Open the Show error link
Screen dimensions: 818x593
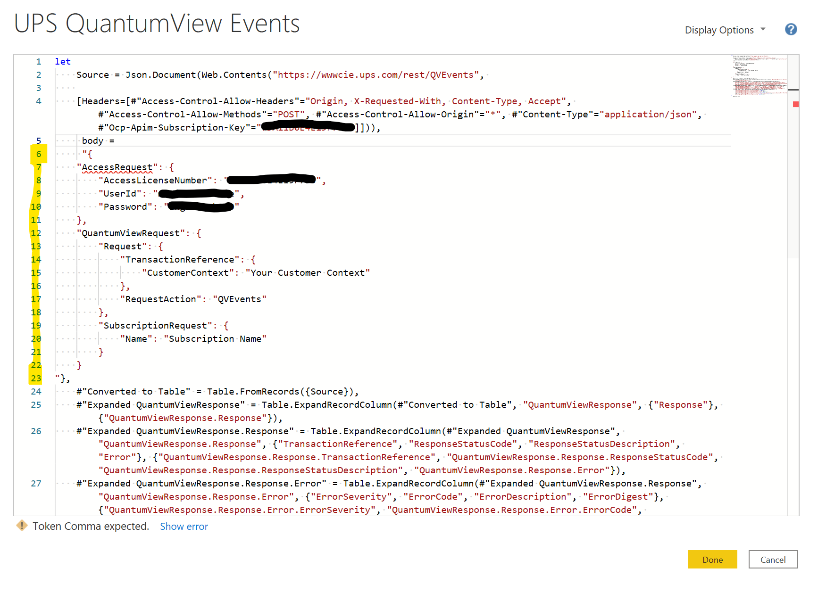click(x=184, y=526)
